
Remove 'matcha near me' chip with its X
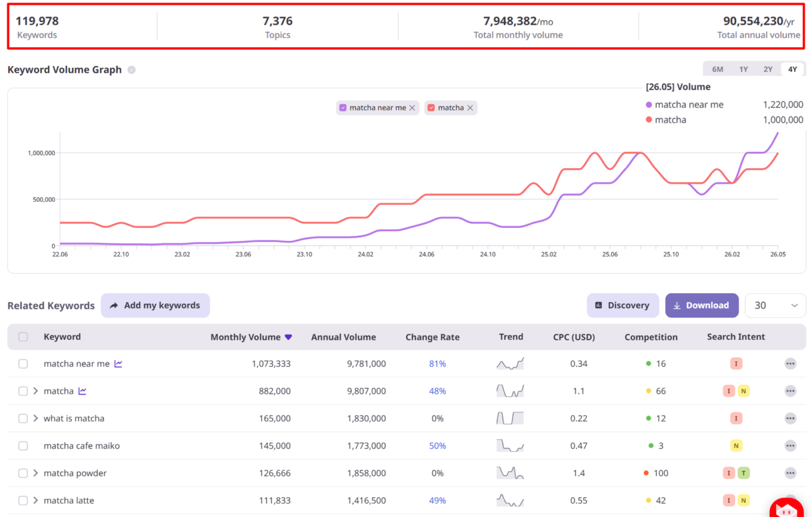[x=412, y=108]
